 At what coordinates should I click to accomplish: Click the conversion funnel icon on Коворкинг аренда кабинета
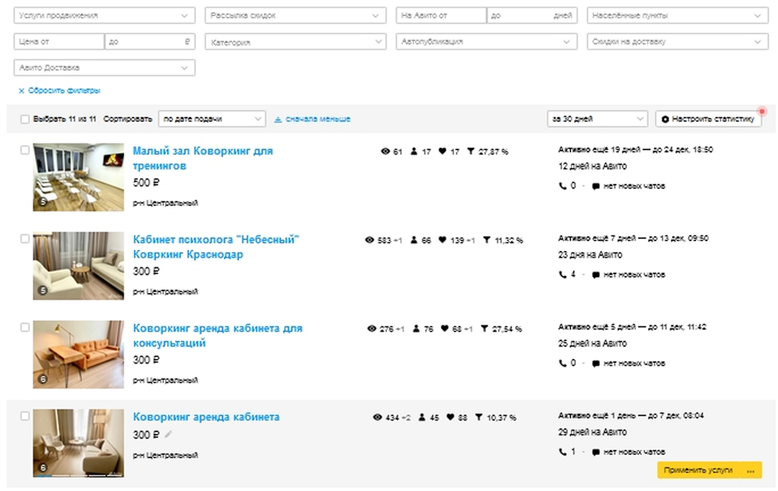[479, 417]
